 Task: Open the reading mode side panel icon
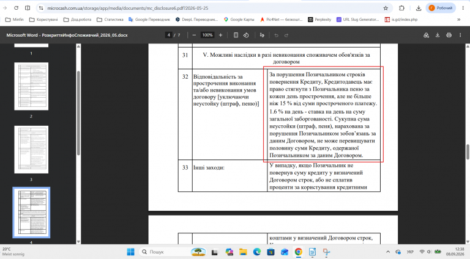[28, 8]
